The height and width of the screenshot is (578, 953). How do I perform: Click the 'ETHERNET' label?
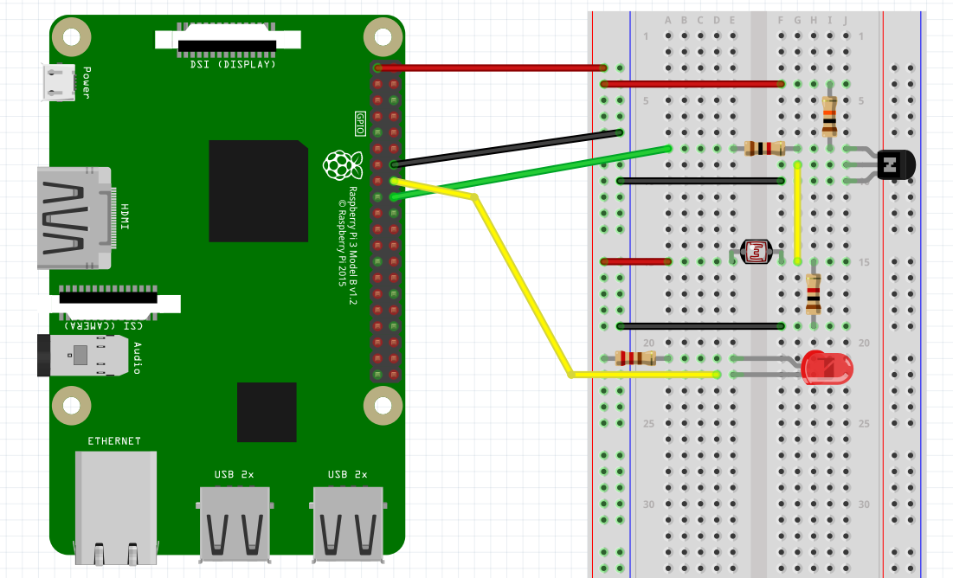114,440
